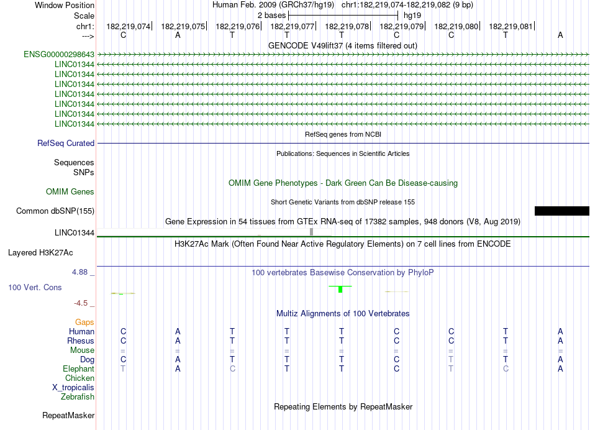
Task: Click 'Multiz Alignments of 100 Vertebrates' title
Action: (343, 314)
